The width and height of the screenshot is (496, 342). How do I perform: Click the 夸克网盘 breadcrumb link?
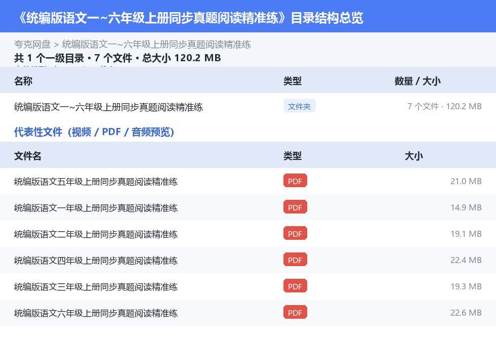click(32, 44)
